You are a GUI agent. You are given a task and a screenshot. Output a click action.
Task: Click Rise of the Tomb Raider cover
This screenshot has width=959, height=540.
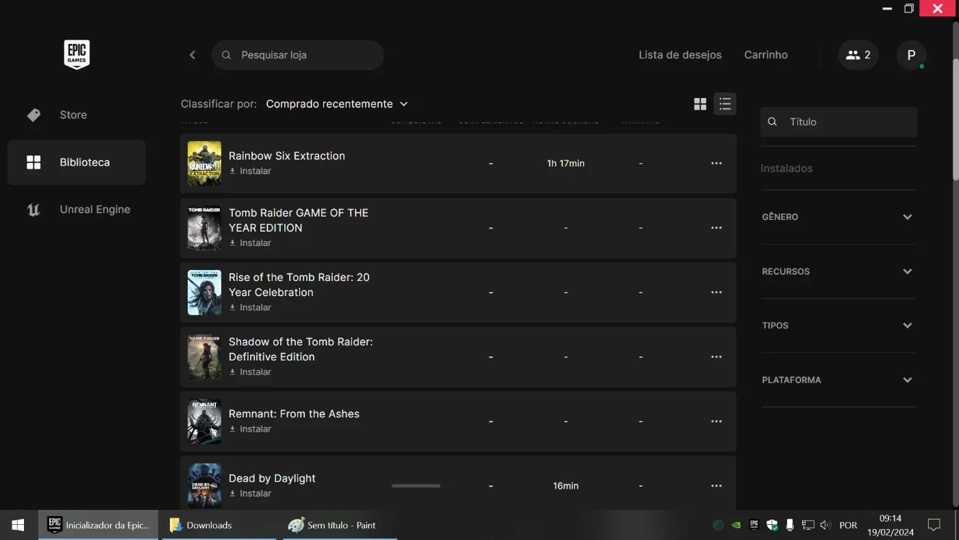204,293
